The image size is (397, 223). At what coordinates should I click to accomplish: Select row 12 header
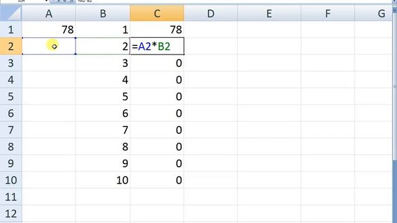[x=11, y=214]
